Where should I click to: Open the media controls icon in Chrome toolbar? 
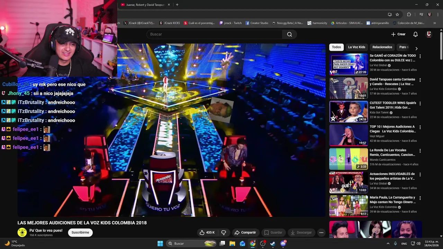[421, 15]
